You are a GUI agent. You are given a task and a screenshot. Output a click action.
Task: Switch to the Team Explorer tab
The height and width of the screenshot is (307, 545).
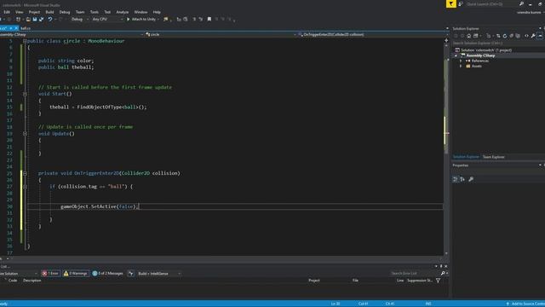(x=494, y=157)
